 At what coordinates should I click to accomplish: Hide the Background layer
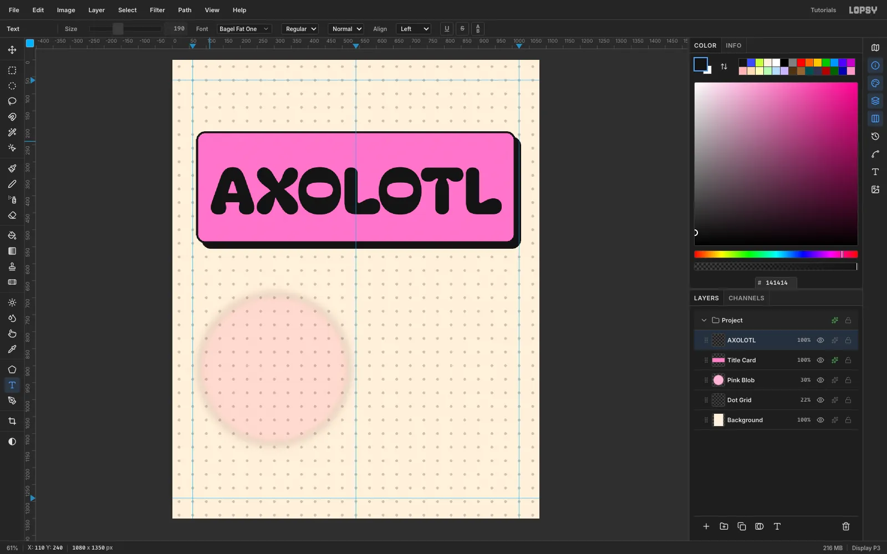click(820, 420)
